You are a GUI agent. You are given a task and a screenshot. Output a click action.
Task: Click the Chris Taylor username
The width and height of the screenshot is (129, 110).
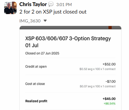click(x=33, y=4)
